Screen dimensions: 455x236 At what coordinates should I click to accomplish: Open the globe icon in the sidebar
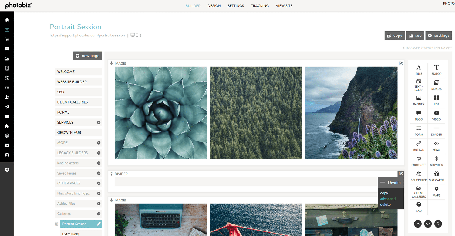pos(7,136)
